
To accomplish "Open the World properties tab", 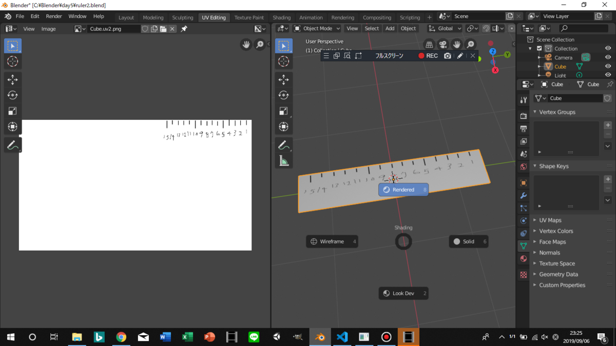I will (523, 167).
